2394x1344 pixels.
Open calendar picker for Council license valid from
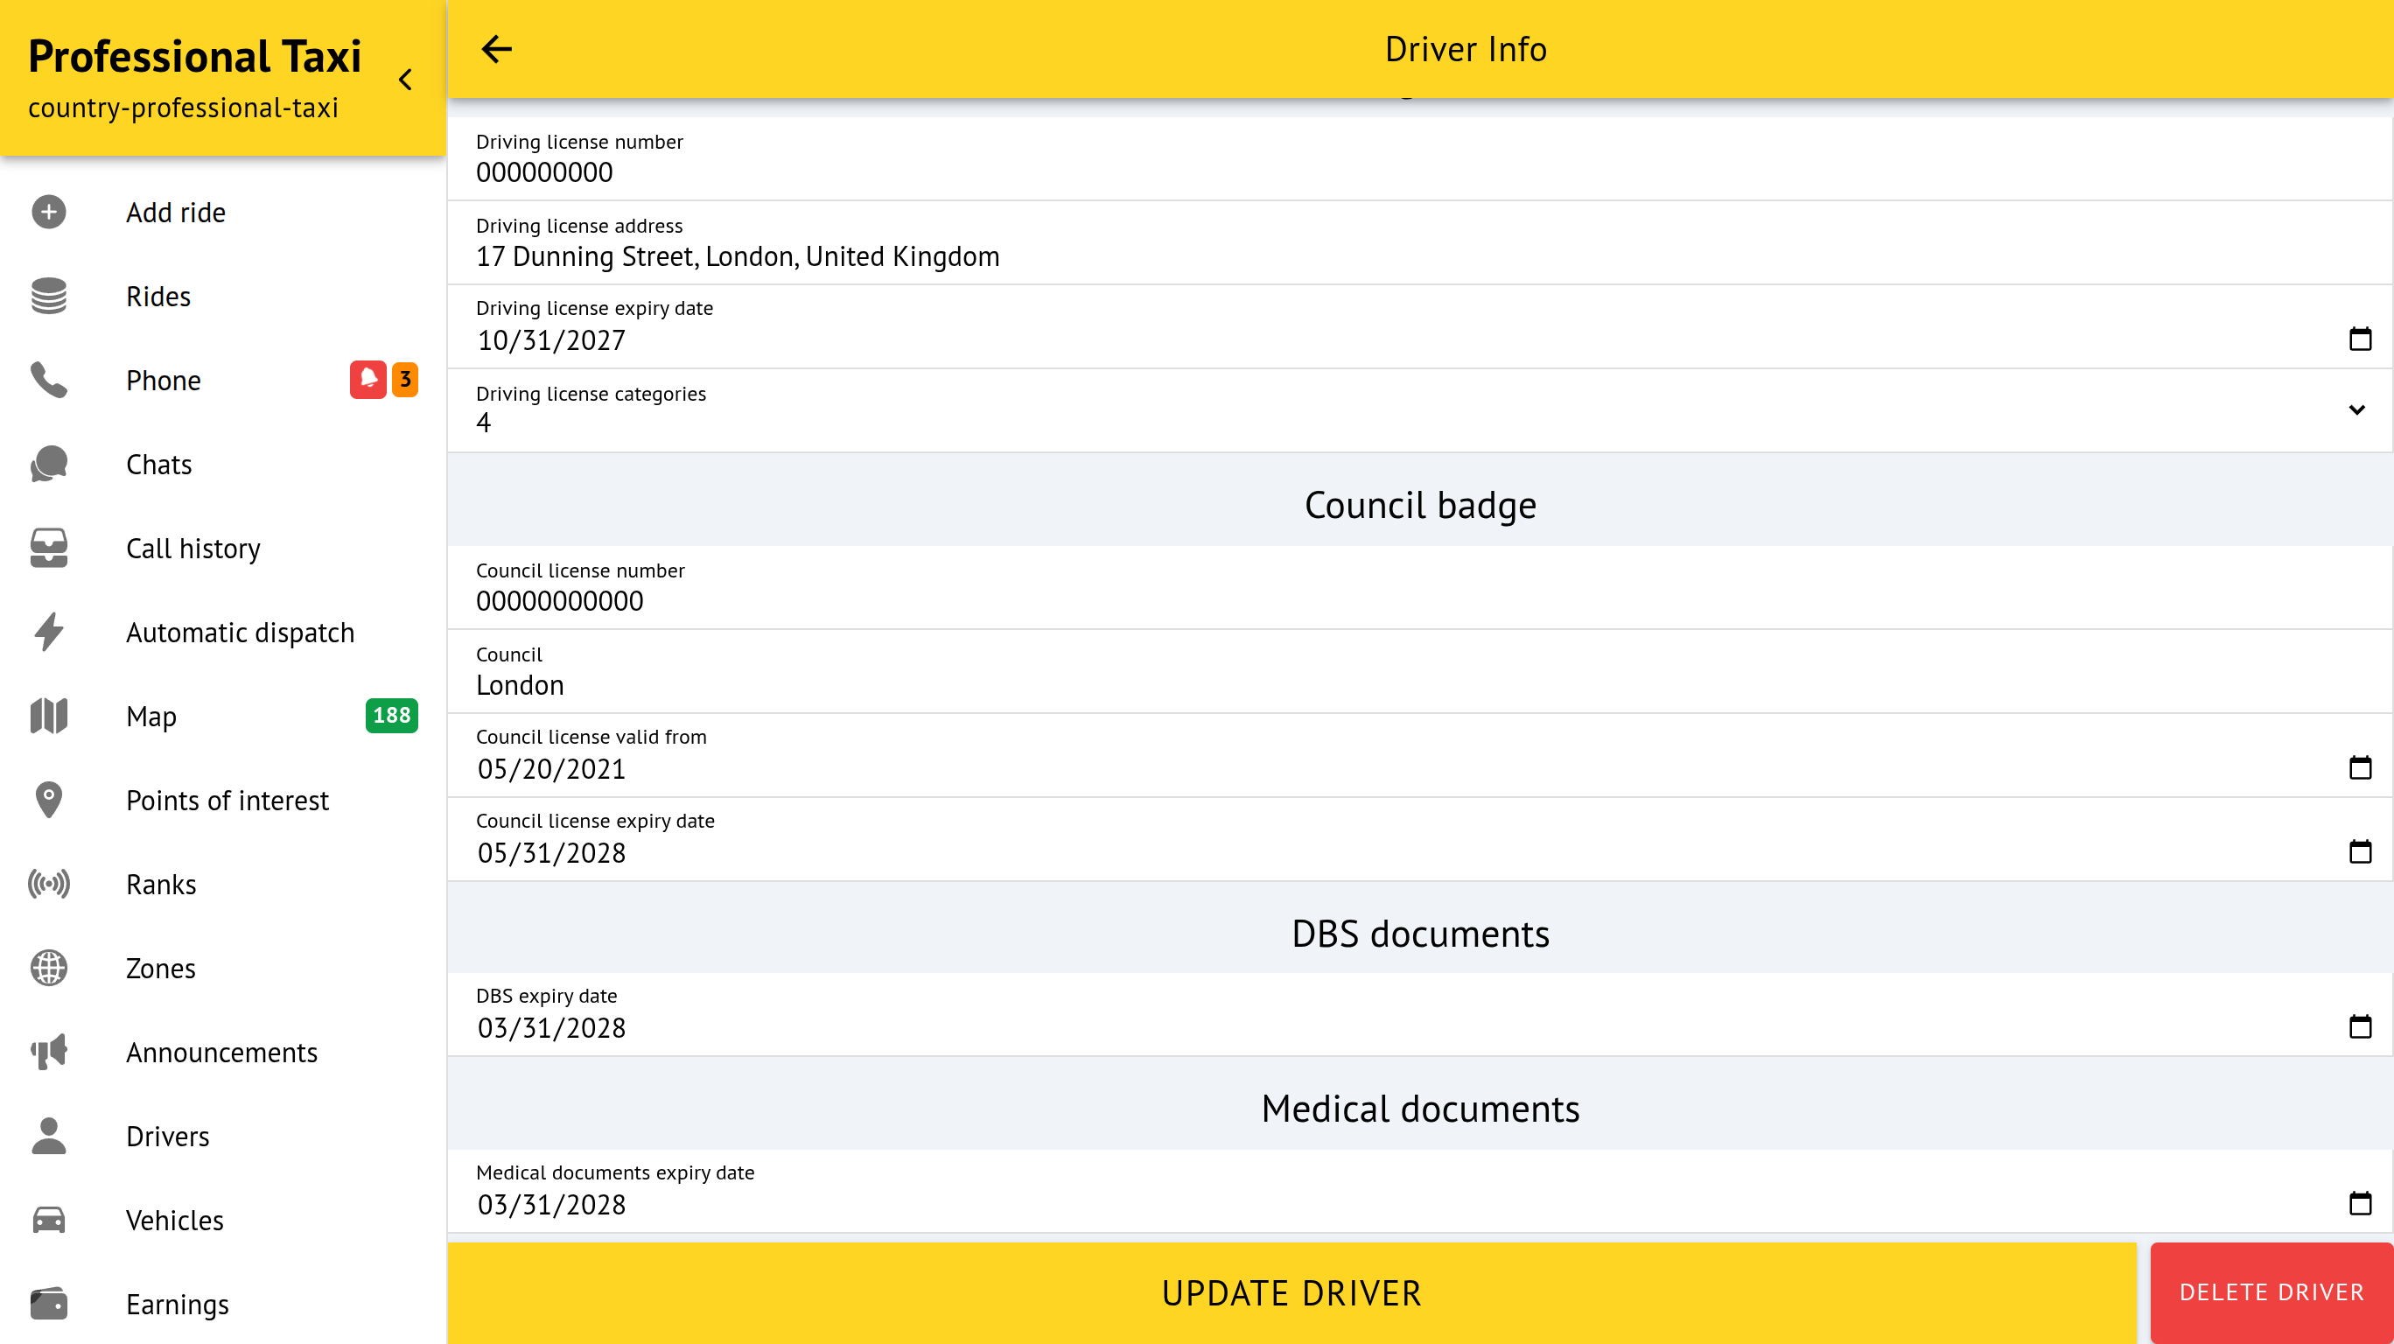2360,767
